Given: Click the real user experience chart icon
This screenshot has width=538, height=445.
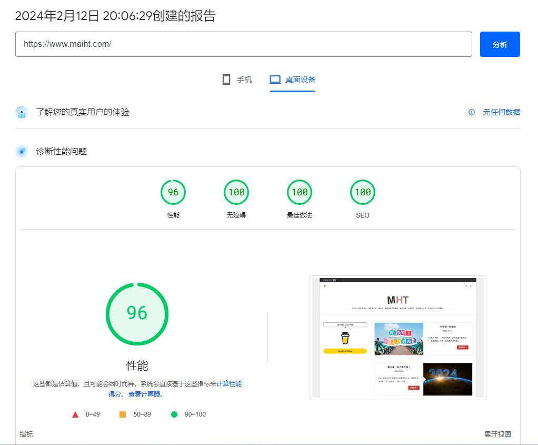Looking at the screenshot, I should tap(22, 112).
